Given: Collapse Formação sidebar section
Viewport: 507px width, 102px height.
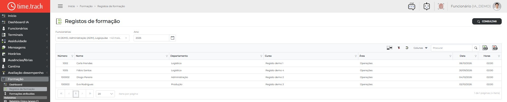Looking at the screenshot, I should click(25, 79).
